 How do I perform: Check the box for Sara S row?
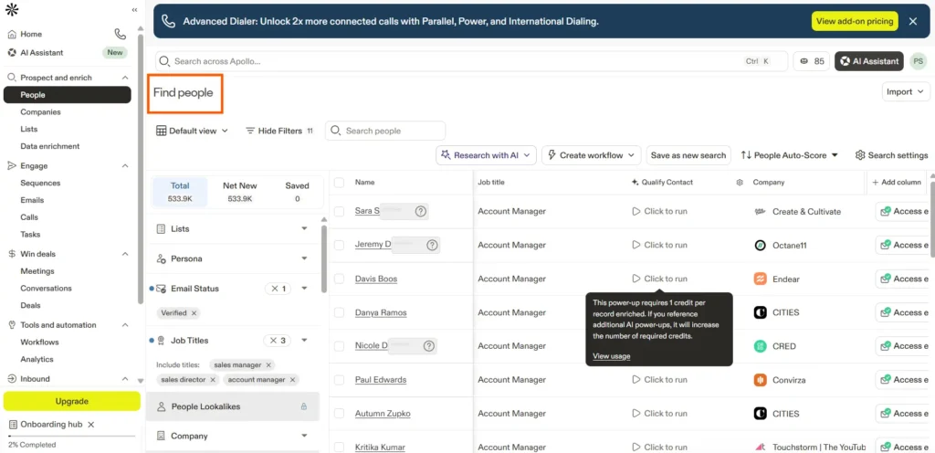(x=340, y=211)
